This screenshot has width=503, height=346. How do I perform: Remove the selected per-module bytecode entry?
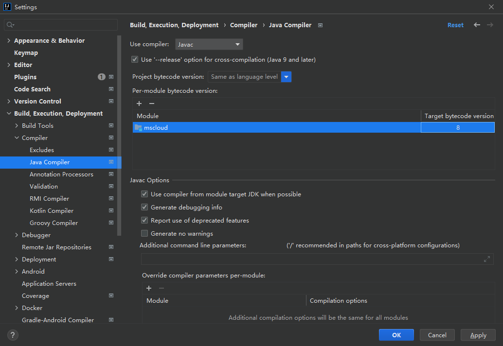[x=152, y=104]
